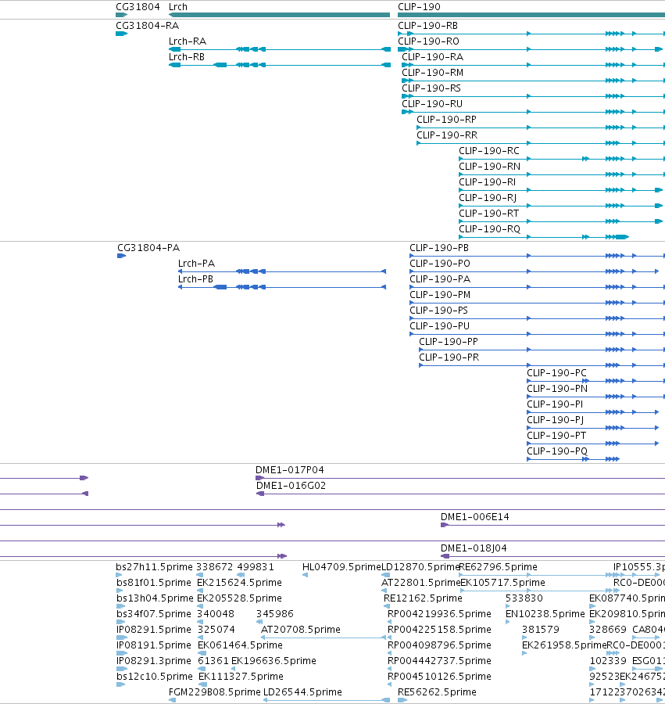
Task: Open the CG31804-RA transcript label
Action: (148, 26)
